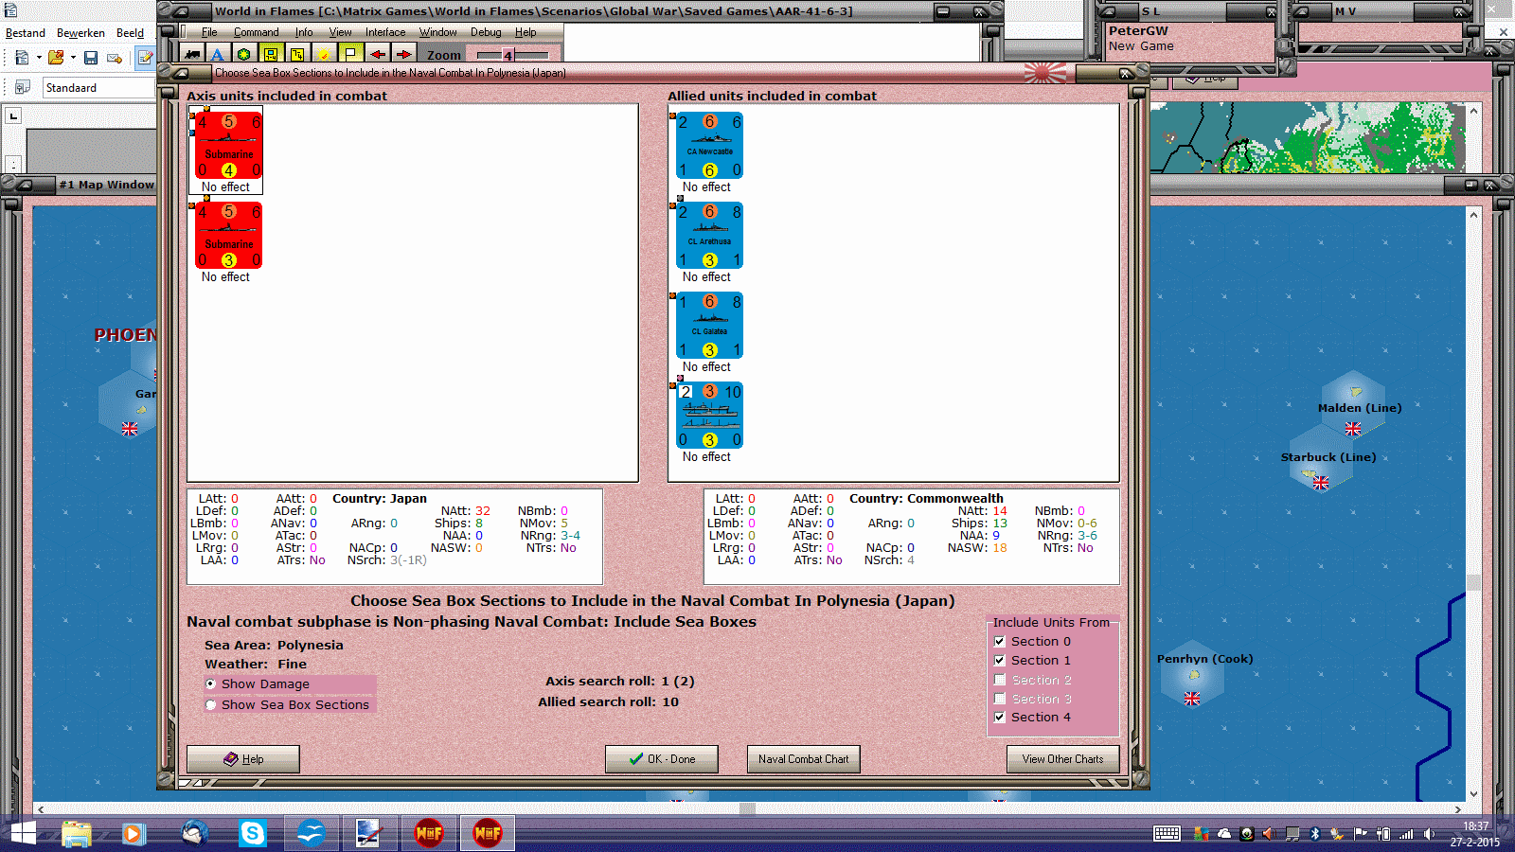The image size is (1515, 852).
Task: Click the OK - Done button
Action: click(662, 759)
